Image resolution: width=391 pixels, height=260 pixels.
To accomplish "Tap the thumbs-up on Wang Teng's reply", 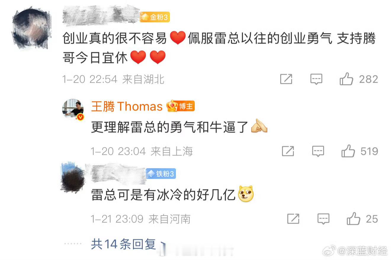I will [x=348, y=151].
